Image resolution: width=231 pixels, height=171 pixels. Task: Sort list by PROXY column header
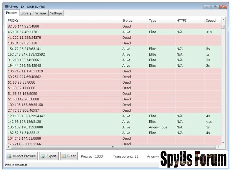click(13, 20)
